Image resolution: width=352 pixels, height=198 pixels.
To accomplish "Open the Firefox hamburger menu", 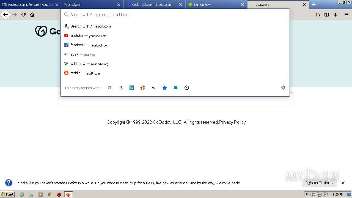I will 347,15.
